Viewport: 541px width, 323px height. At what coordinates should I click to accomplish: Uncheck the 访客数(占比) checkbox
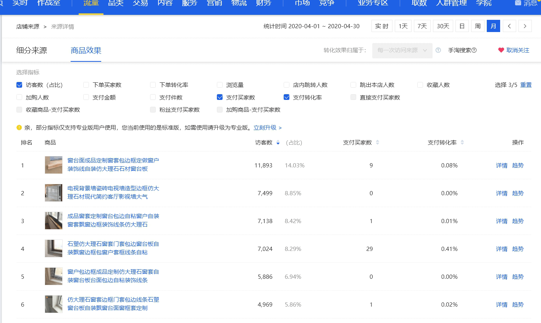(x=19, y=85)
